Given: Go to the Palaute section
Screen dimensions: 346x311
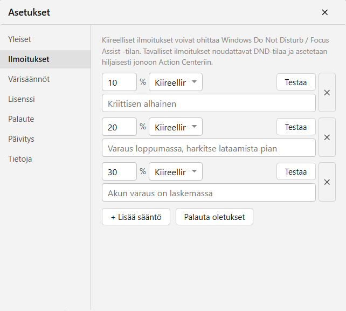Looking at the screenshot, I should point(45,119).
